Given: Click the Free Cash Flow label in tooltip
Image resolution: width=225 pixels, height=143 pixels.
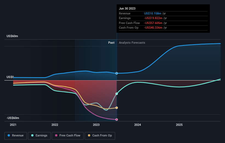Looking at the screenshot, I should tap(129, 23).
